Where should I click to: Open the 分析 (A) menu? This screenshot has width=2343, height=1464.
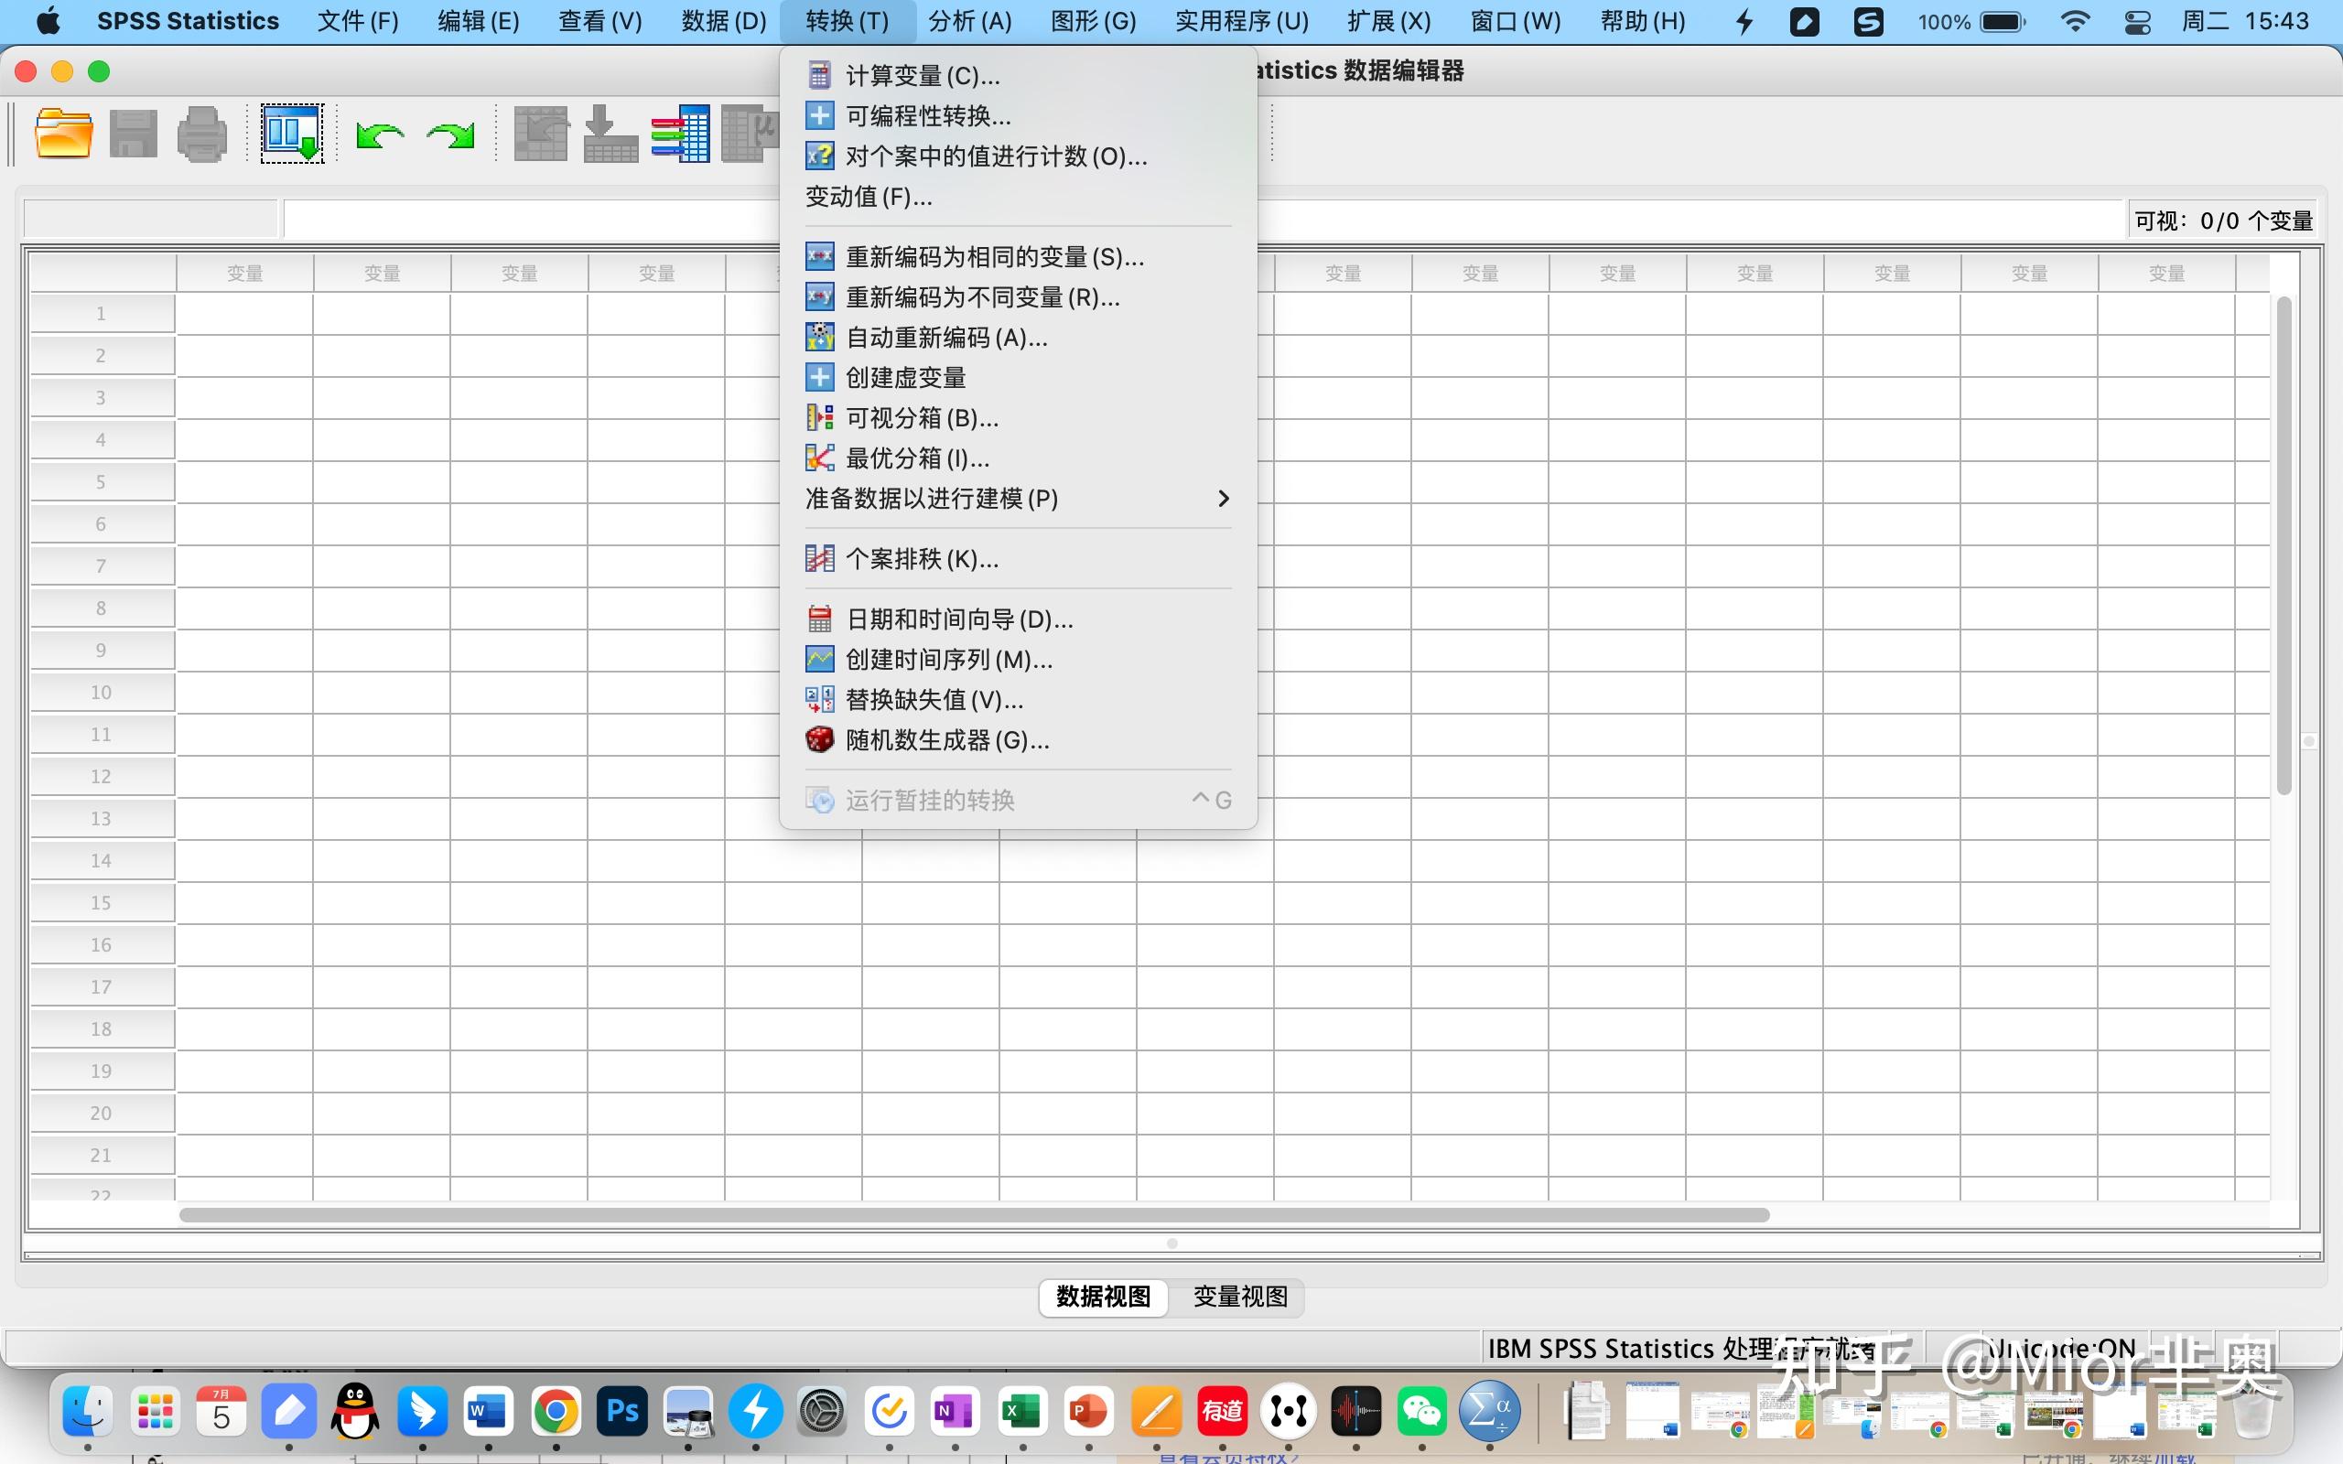(970, 21)
